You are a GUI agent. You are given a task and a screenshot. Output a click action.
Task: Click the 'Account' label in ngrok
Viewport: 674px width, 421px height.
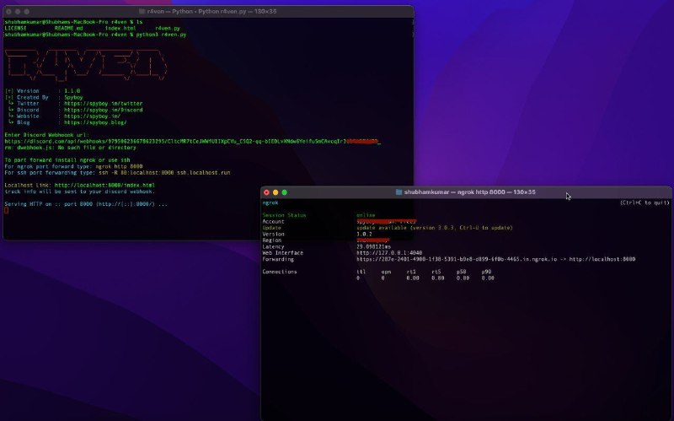tap(273, 222)
